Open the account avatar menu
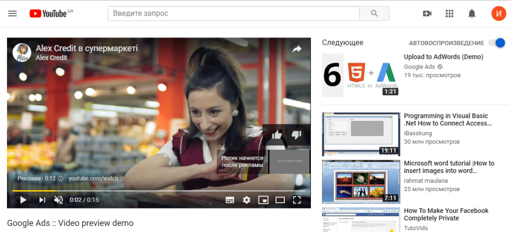 (499, 13)
